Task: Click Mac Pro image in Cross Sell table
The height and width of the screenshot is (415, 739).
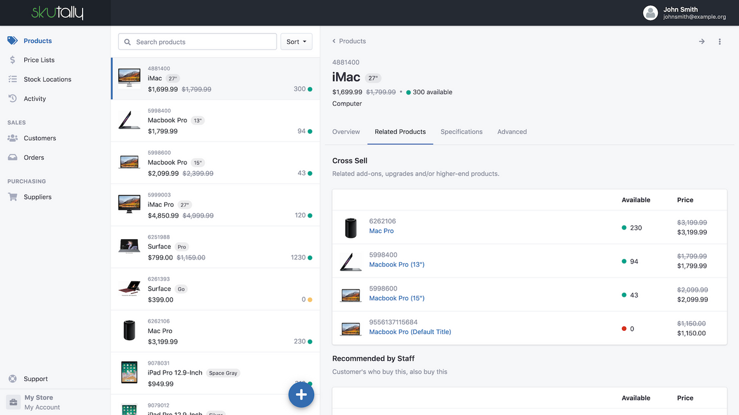Action: tap(351, 227)
